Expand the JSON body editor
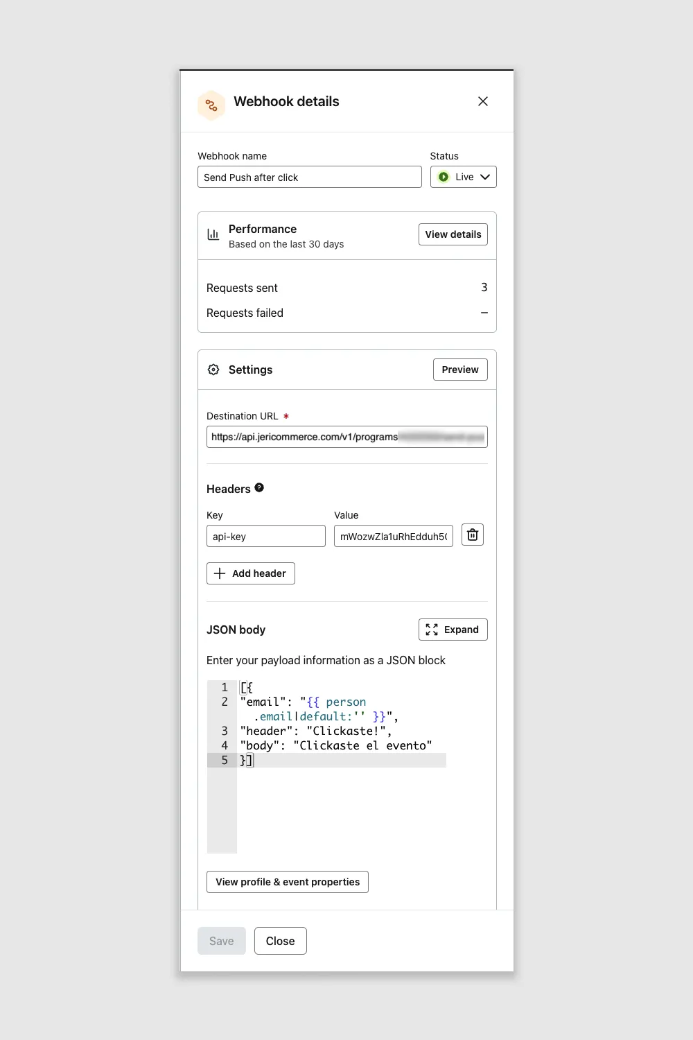This screenshot has width=693, height=1040. tap(453, 630)
